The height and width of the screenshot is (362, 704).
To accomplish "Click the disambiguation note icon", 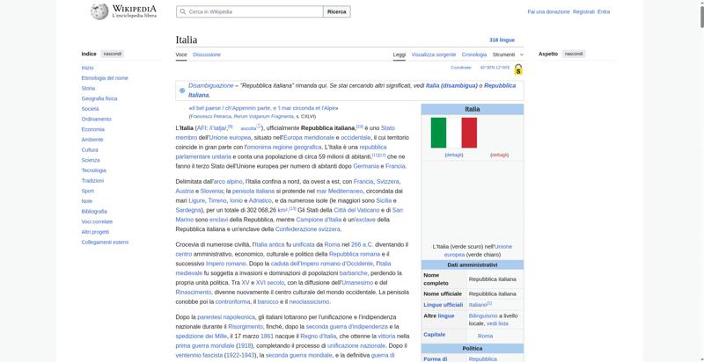I will pyautogui.click(x=182, y=90).
